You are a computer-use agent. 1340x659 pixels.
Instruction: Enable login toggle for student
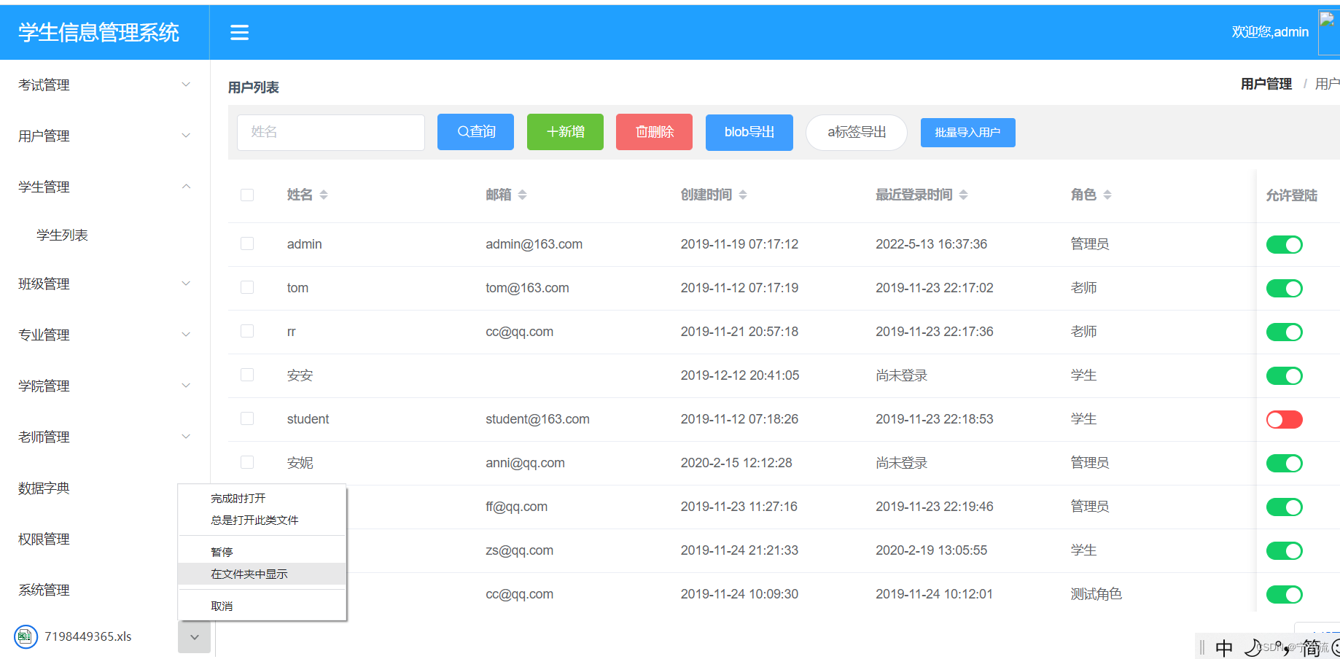1284,419
